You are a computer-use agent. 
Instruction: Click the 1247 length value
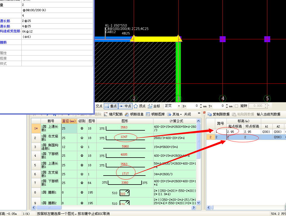[124, 137]
